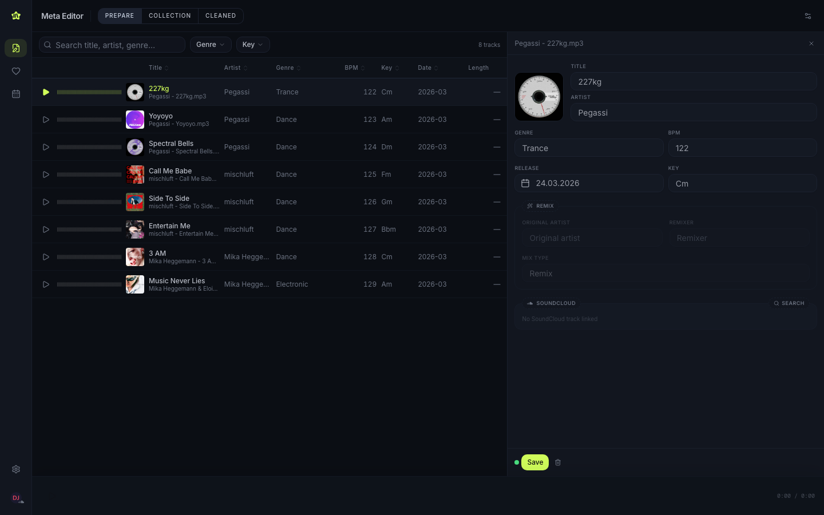Click the app logo crown icon
Image resolution: width=824 pixels, height=515 pixels.
pyautogui.click(x=16, y=16)
